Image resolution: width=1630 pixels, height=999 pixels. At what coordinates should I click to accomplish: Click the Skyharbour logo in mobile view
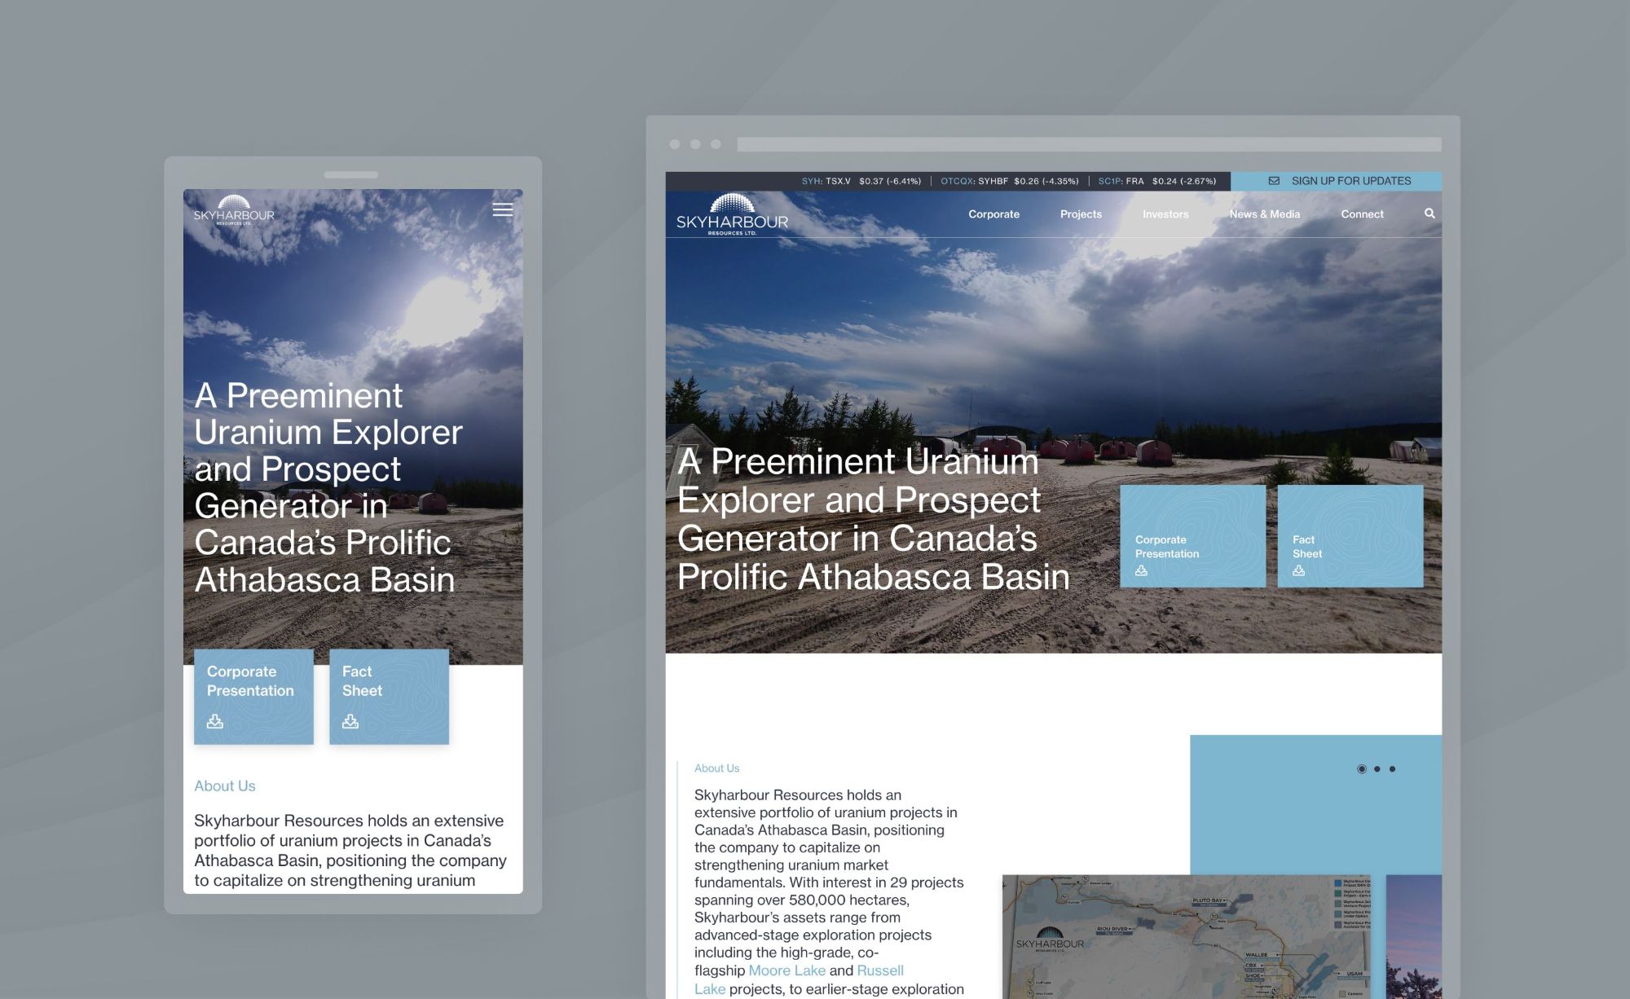point(234,210)
